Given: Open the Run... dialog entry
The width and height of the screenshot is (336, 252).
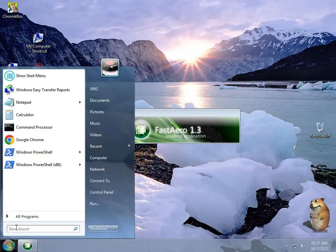Looking at the screenshot, I should pos(95,204).
